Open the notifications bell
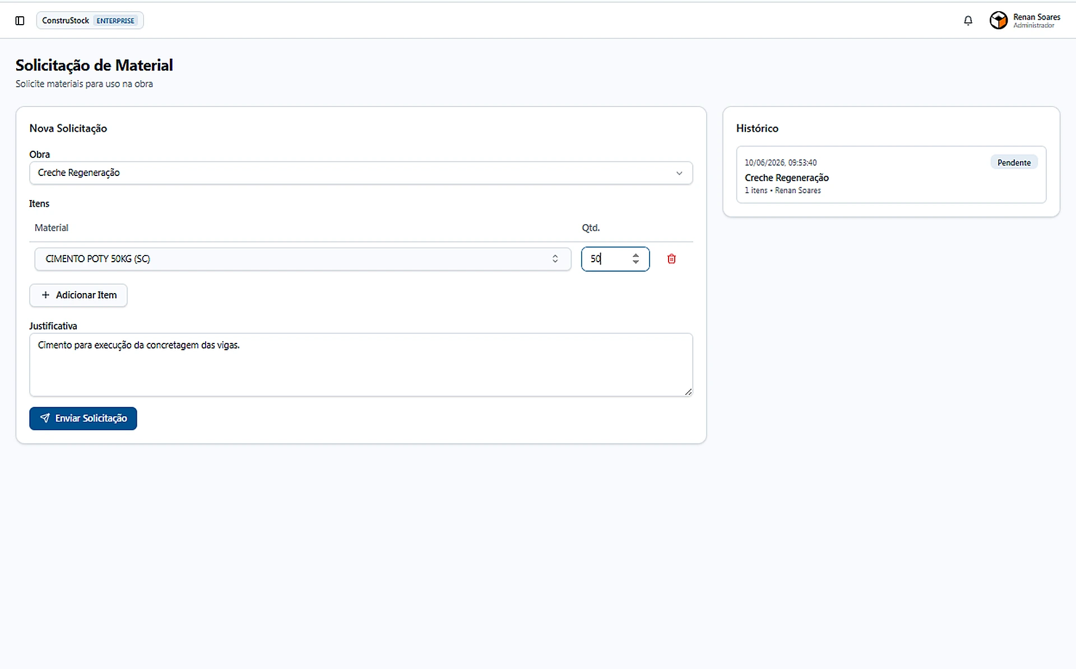 [968, 21]
